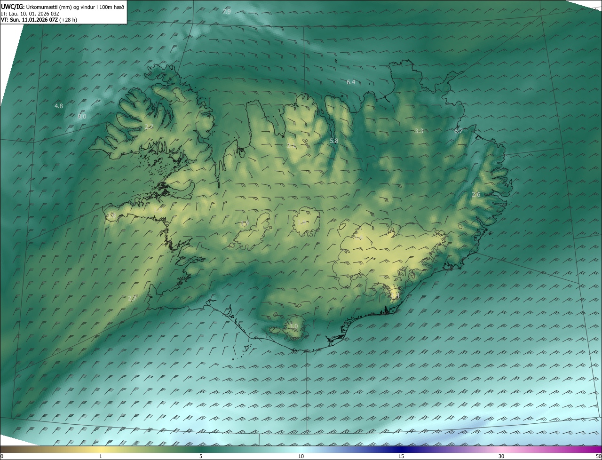The width and height of the screenshot is (602, 460).
Task: Click the 5.8 value on the map
Action: pos(334,141)
